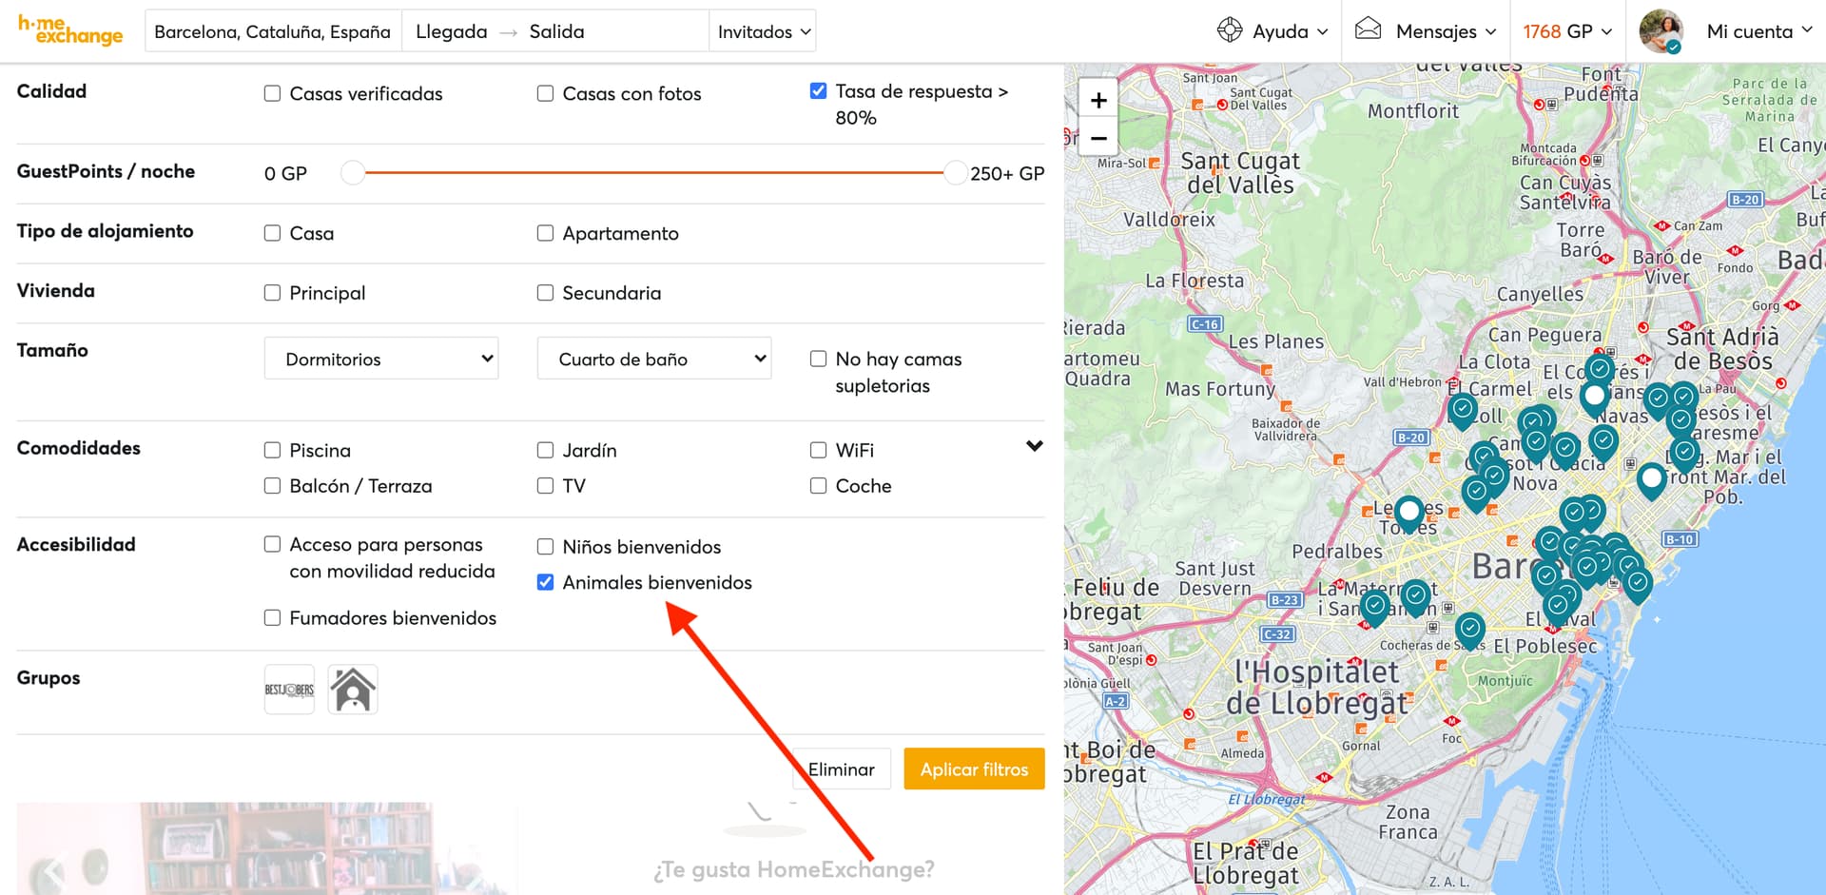The width and height of the screenshot is (1826, 895).
Task: Open the Dormitorios dropdown
Action: 381,359
